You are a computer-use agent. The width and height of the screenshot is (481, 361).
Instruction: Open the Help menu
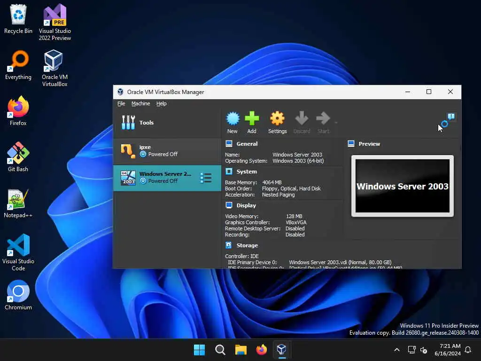[x=162, y=103]
